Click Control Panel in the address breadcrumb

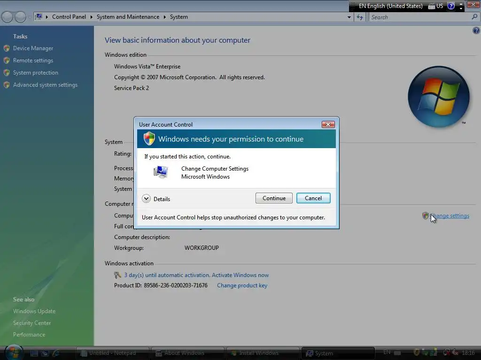coord(69,17)
